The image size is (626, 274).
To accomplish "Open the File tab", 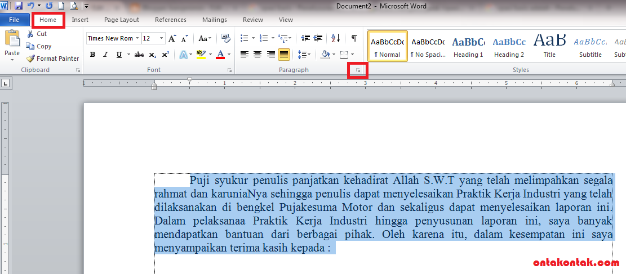I will coord(14,20).
